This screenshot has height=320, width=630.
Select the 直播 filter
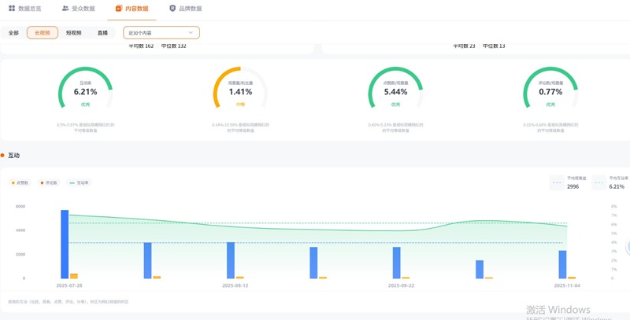click(102, 33)
